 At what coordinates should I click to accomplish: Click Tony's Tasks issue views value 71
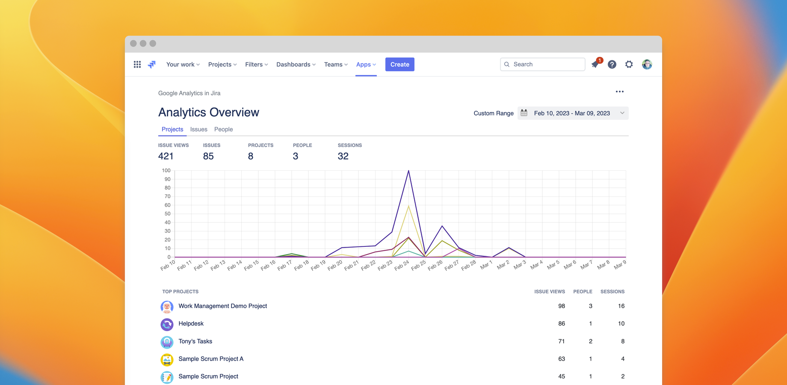pos(562,341)
